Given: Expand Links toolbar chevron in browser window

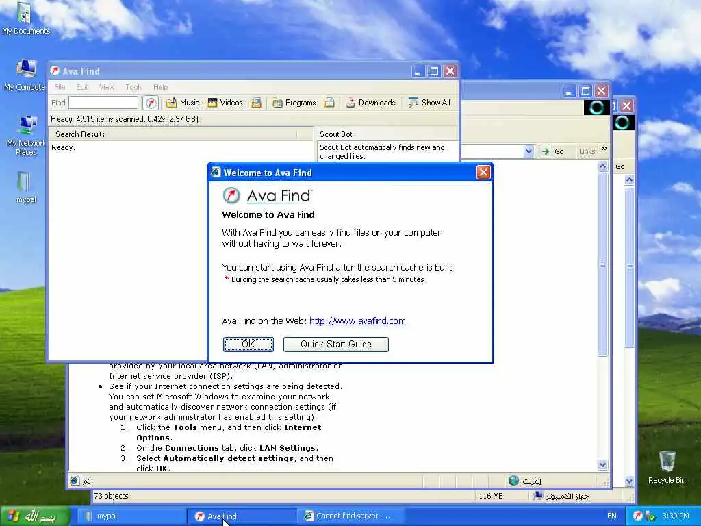Looking at the screenshot, I should pyautogui.click(x=604, y=149).
